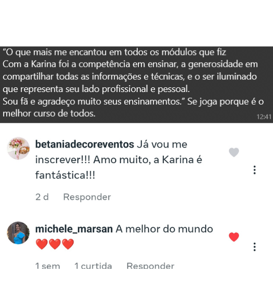Screen dimensions: 273x296
Task: Open betaniadecoreventos profile picture
Action: click(18, 149)
